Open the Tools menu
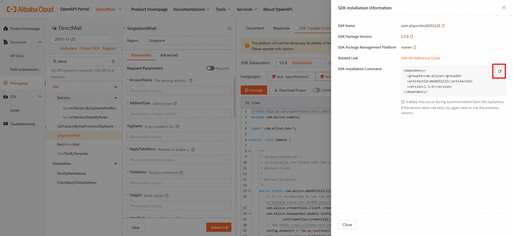513x236 pixels. pyautogui.click(x=223, y=9)
